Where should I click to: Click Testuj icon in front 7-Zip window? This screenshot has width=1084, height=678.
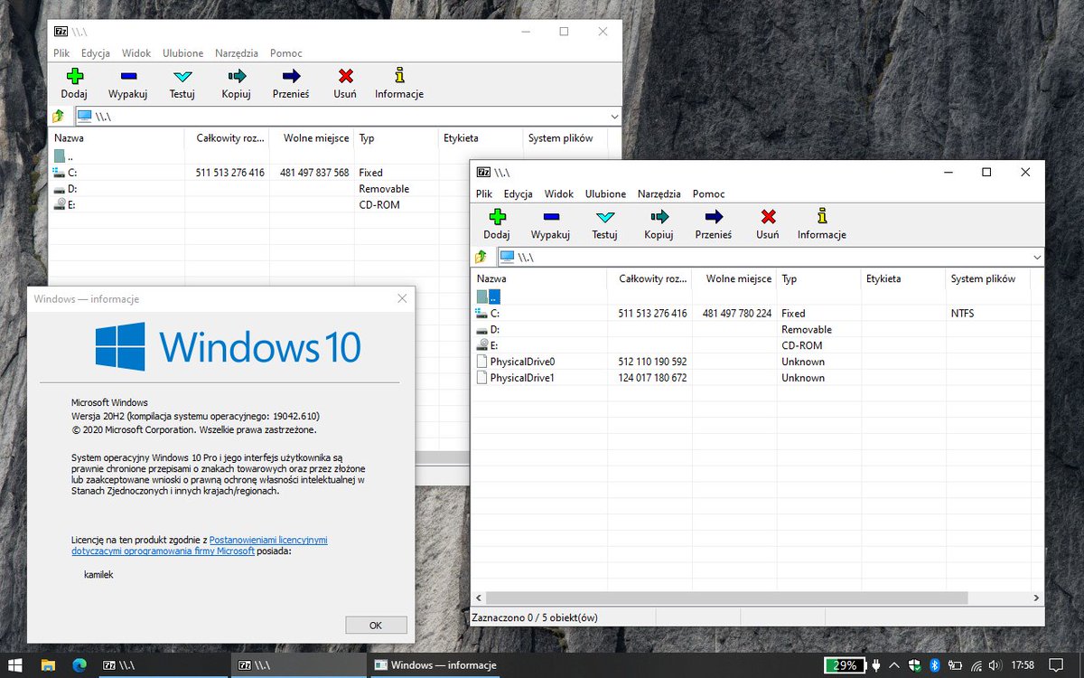[604, 217]
